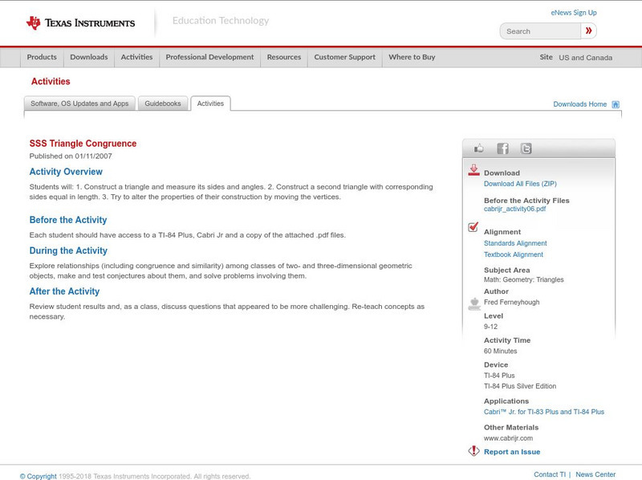
Task: Click the red download arrow icon
Action: pyautogui.click(x=473, y=170)
